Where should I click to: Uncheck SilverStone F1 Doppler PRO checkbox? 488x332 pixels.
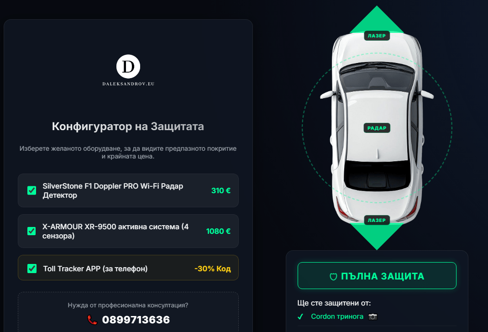pyautogui.click(x=32, y=190)
